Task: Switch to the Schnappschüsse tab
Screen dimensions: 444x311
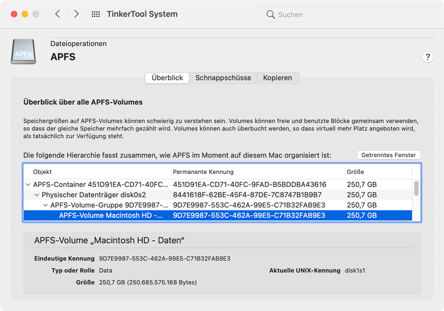Action: click(223, 77)
